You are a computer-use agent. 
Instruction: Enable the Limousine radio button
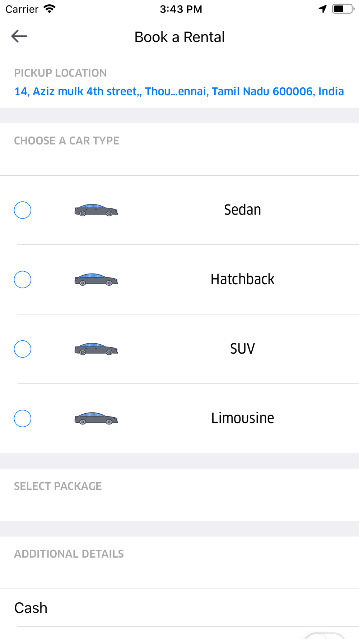pyautogui.click(x=23, y=419)
